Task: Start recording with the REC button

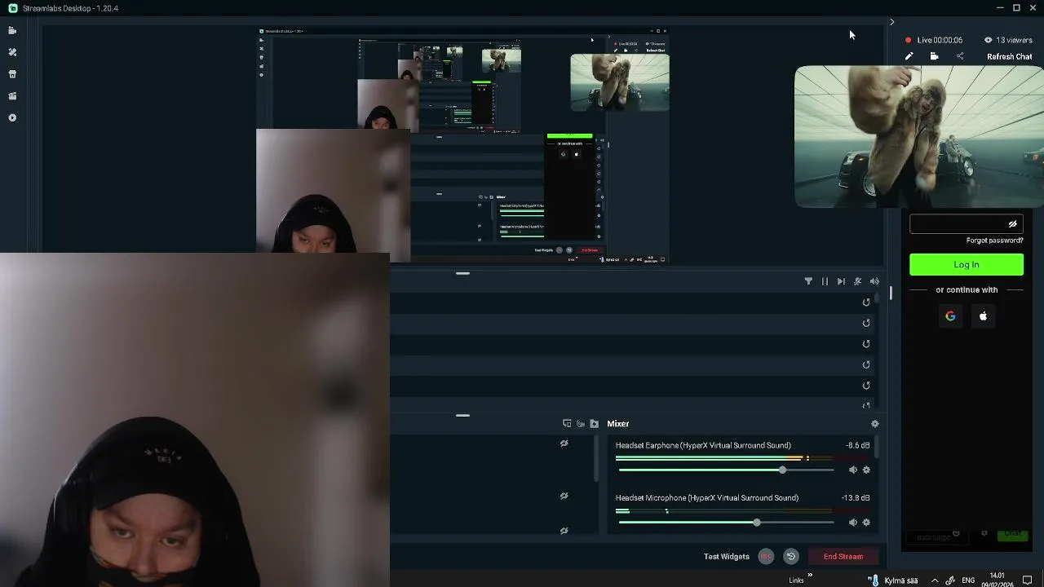Action: pyautogui.click(x=766, y=557)
